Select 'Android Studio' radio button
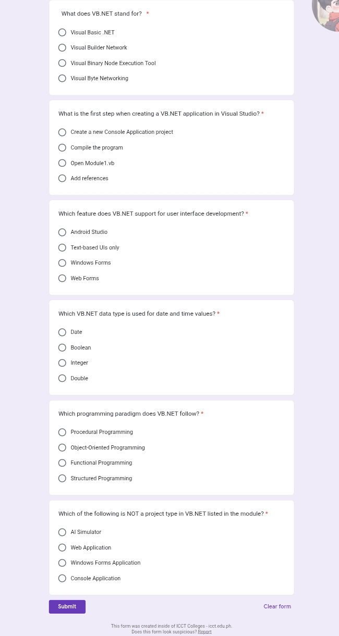Image resolution: width=339 pixels, height=636 pixels. [x=62, y=232]
